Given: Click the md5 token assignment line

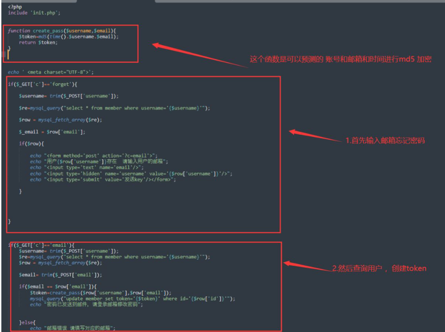Looking at the screenshot, I should 69,37.
